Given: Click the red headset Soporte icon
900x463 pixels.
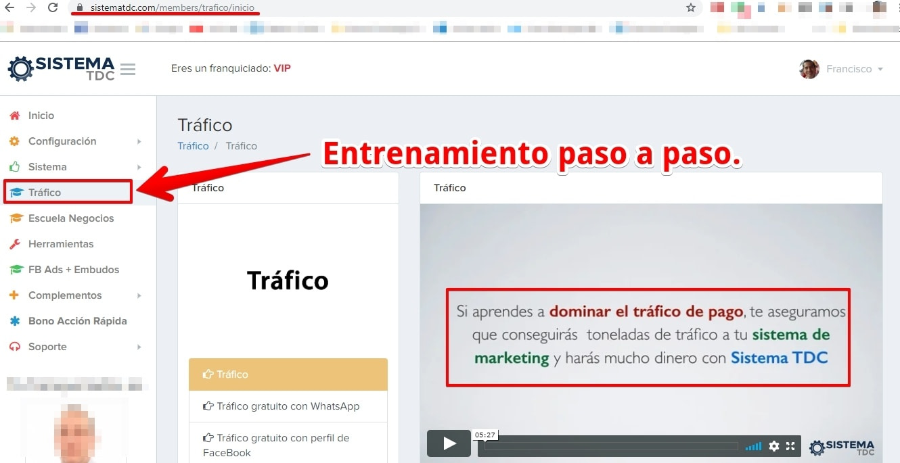Looking at the screenshot, I should point(15,347).
